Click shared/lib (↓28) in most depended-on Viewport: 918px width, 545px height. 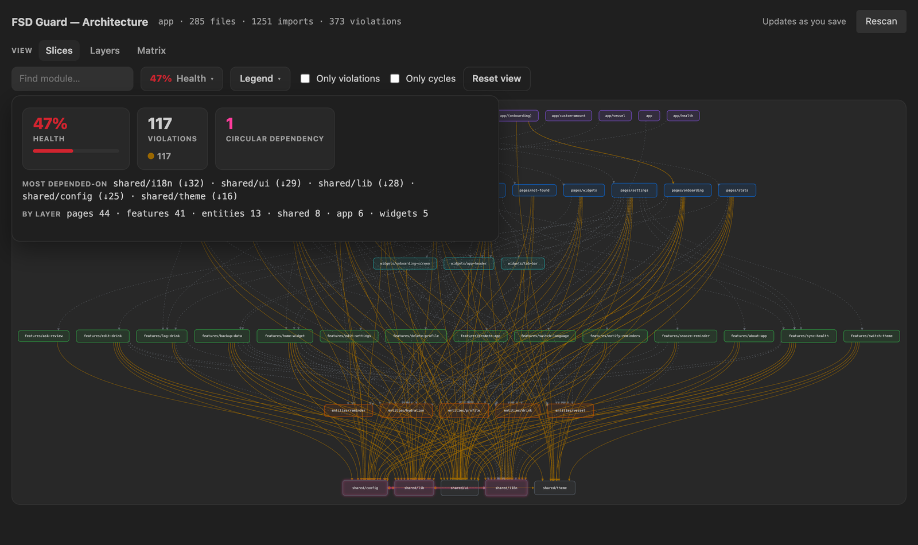(x=361, y=183)
